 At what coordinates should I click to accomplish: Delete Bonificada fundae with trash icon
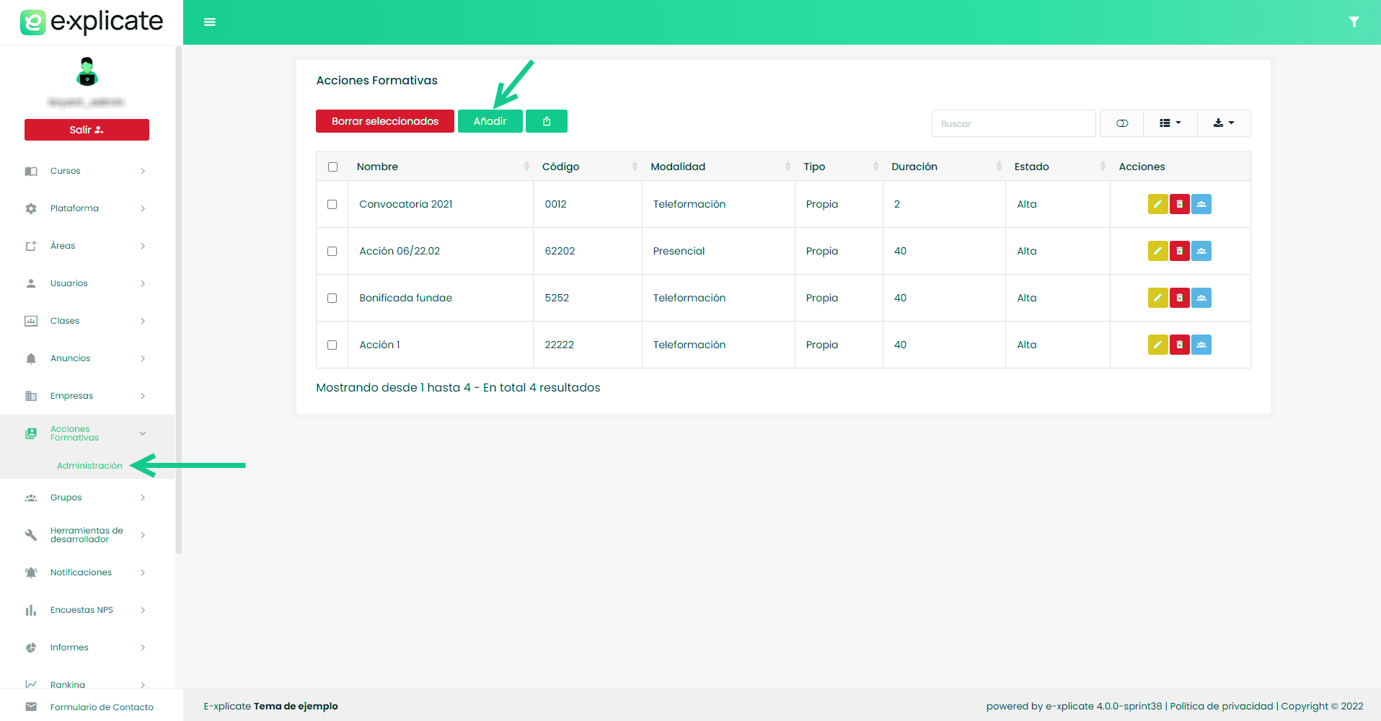pos(1179,298)
